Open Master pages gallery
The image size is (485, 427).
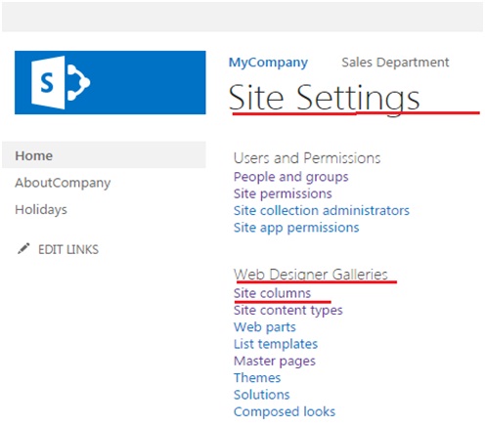[x=275, y=362]
